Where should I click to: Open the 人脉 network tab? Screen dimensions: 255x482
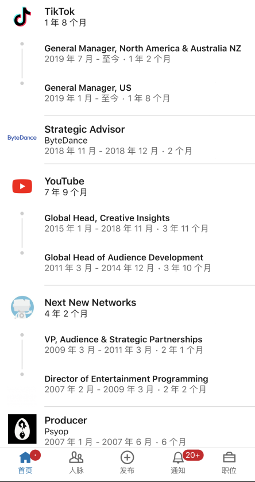click(76, 462)
